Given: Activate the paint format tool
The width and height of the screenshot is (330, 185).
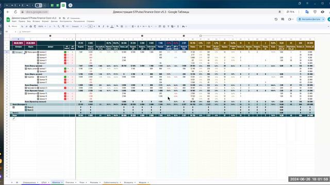Looking at the screenshot, I should pyautogui.click(x=35, y=26).
